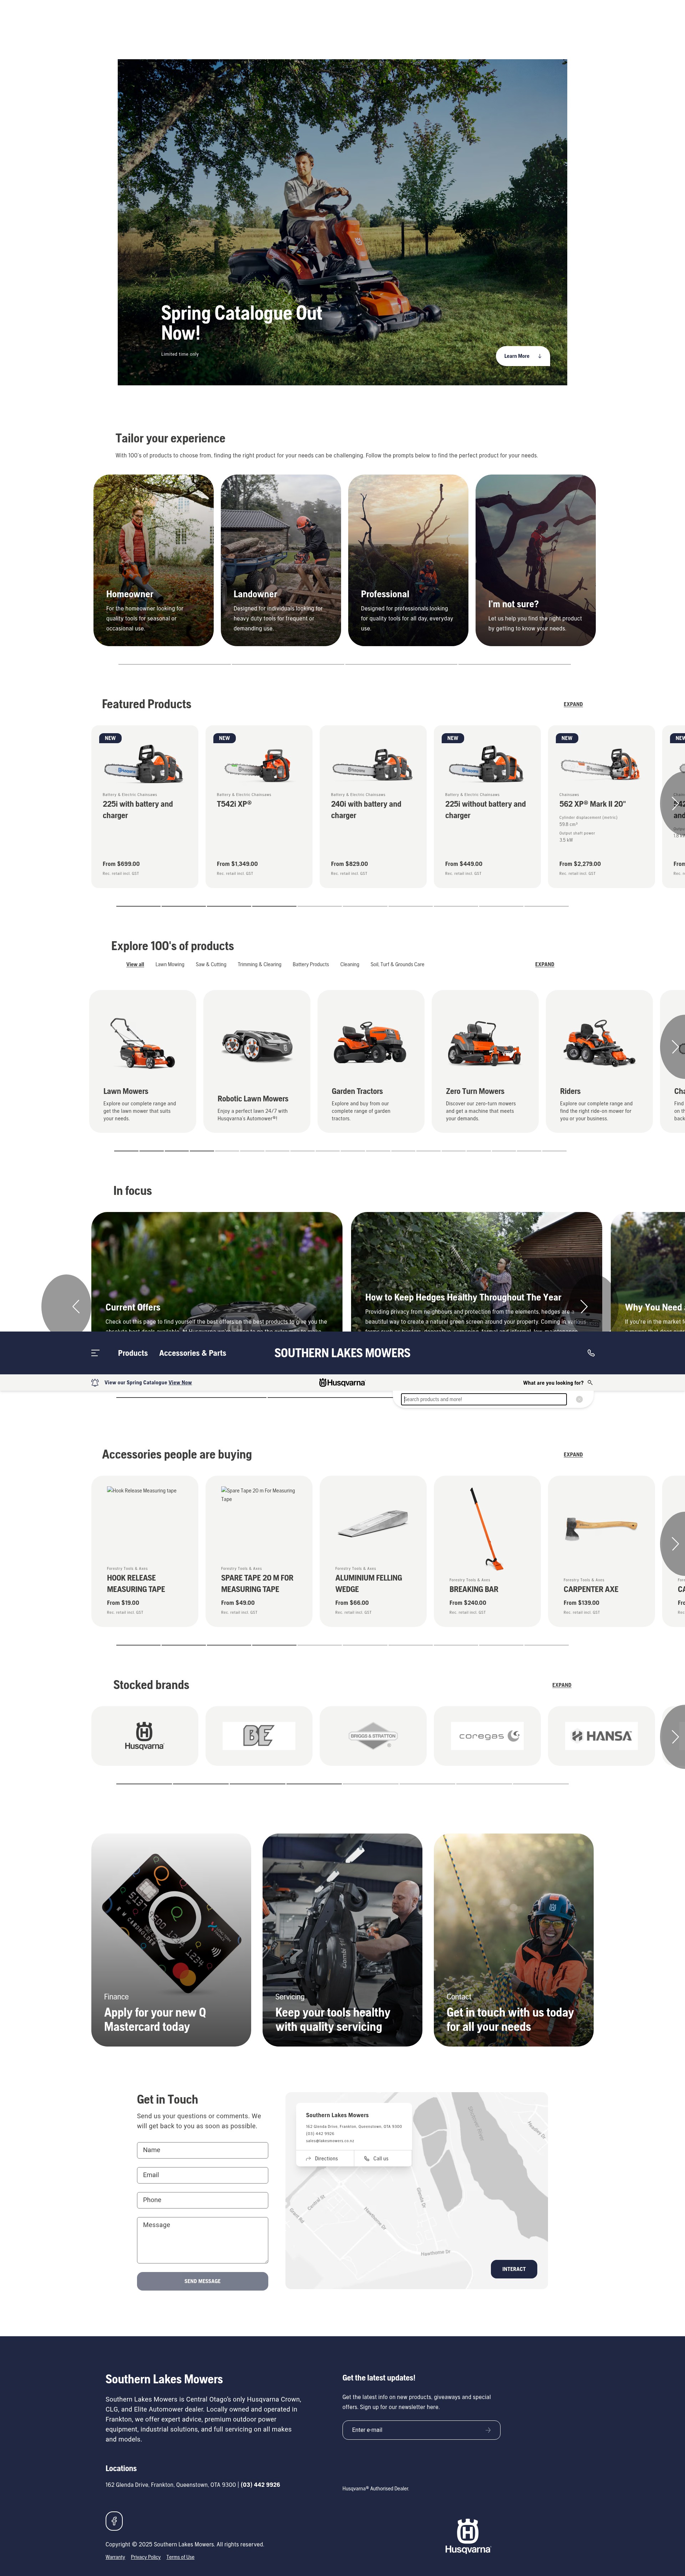The width and height of the screenshot is (685, 2576).
Task: Open the Hansa brand tile
Action: pos(601,1736)
